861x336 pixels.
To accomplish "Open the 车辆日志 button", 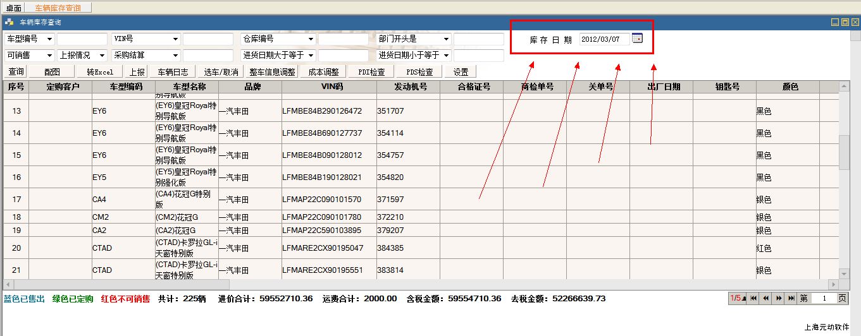I will (x=173, y=72).
